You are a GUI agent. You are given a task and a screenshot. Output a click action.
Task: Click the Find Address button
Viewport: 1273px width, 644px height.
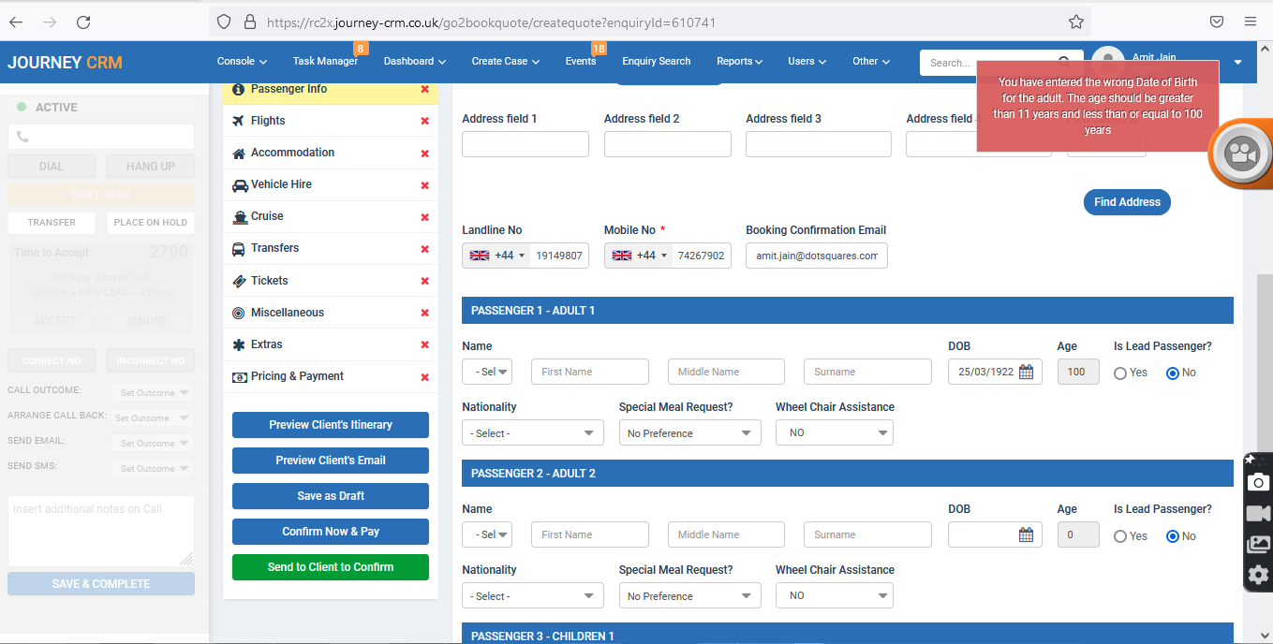click(1127, 202)
